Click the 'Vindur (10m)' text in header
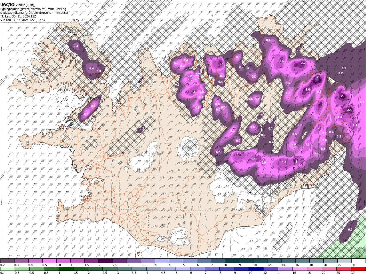 [25, 5]
